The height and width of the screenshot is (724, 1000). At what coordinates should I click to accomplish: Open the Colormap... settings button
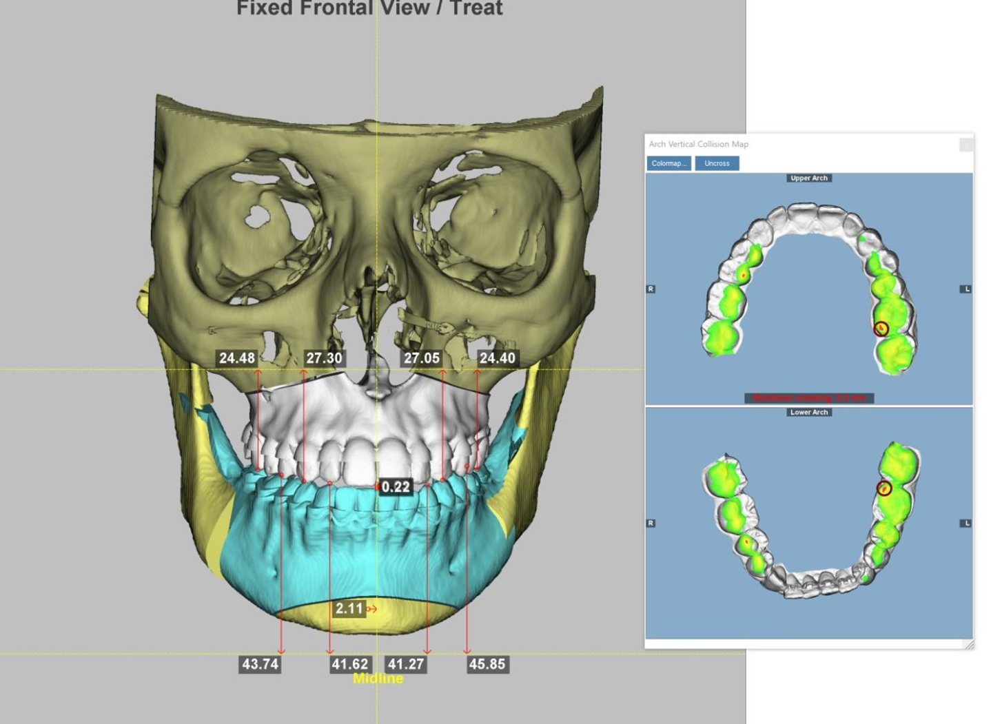(669, 163)
